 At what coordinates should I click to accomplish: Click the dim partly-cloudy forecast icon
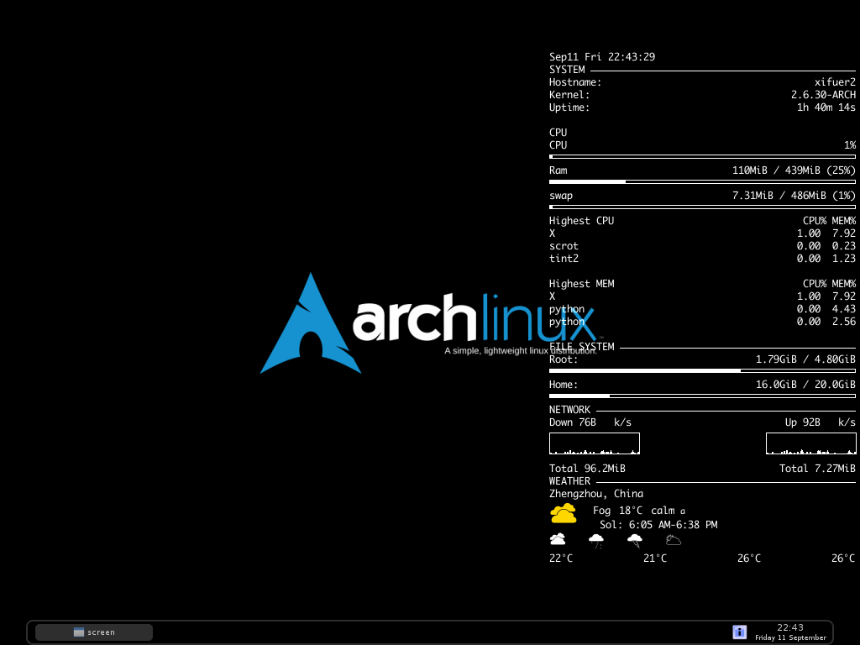[x=674, y=540]
